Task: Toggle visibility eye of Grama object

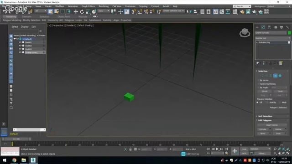Action: click(x=20, y=52)
